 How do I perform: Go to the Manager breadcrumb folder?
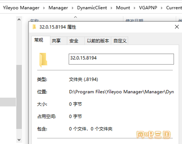[x=58, y=8]
